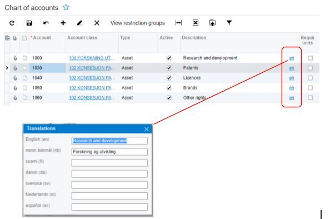
Task: Select the Patents description cell
Action: tap(232, 68)
